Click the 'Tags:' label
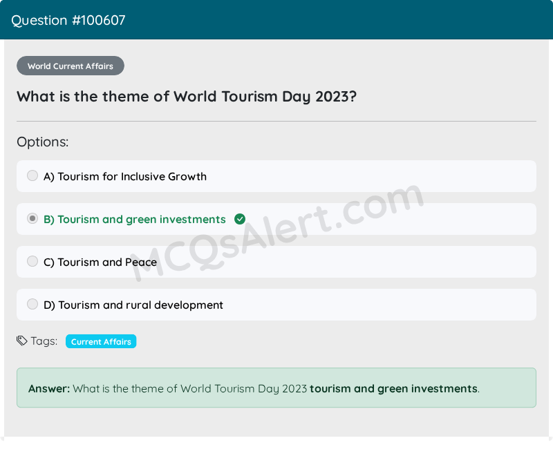 44,341
